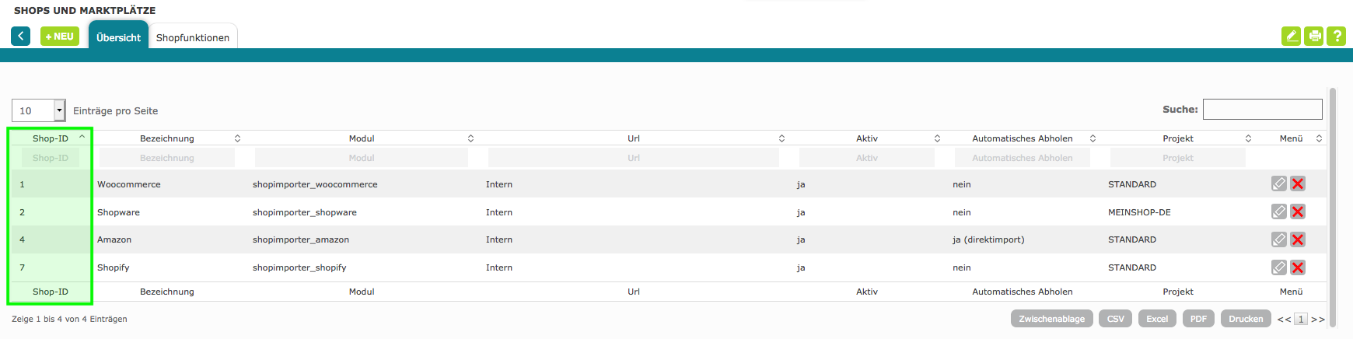Create a new shop with NEU button
1353x339 pixels.
coord(60,37)
